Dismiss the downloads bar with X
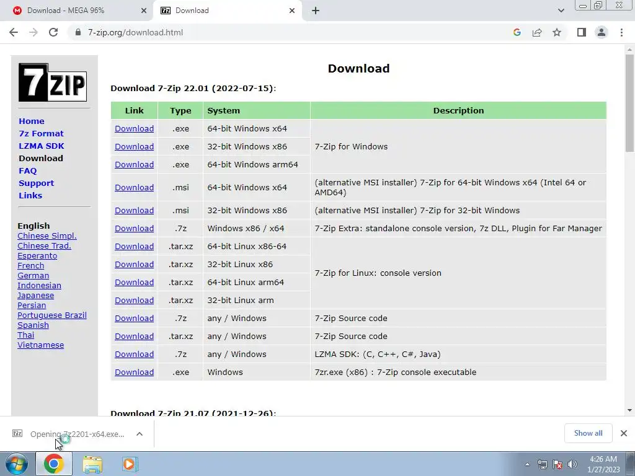The height and width of the screenshot is (476, 635). [624, 433]
